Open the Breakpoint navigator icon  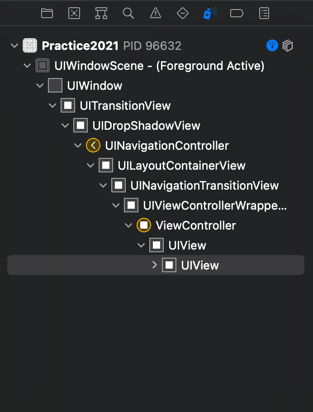click(x=237, y=13)
